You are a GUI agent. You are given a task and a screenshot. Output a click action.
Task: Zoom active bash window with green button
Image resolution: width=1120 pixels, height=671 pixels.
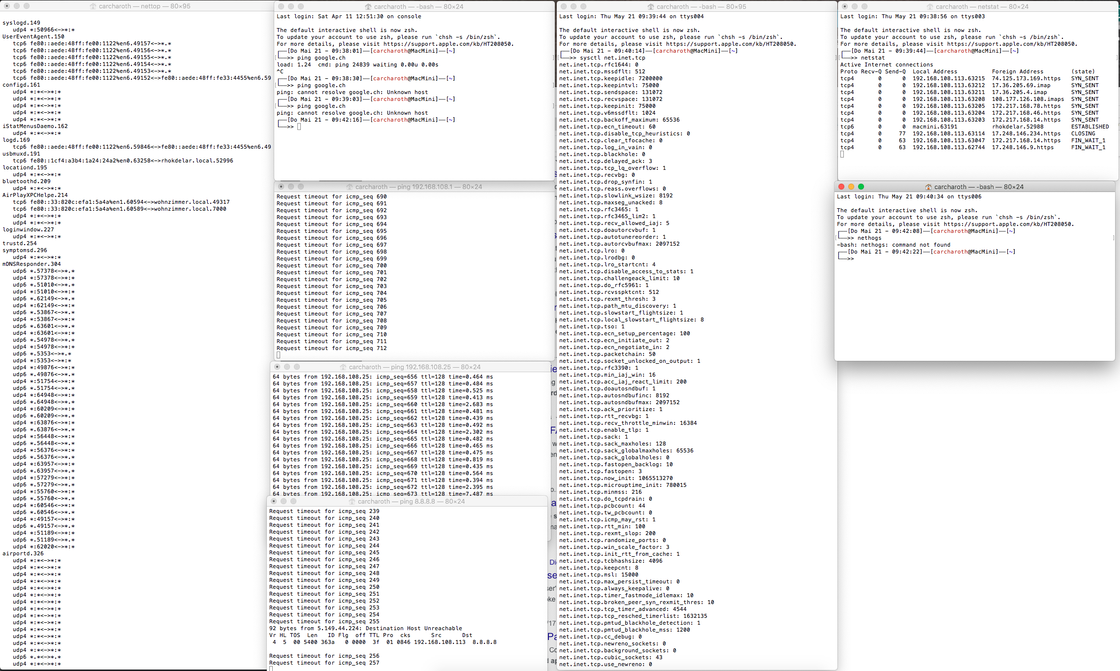(x=861, y=187)
